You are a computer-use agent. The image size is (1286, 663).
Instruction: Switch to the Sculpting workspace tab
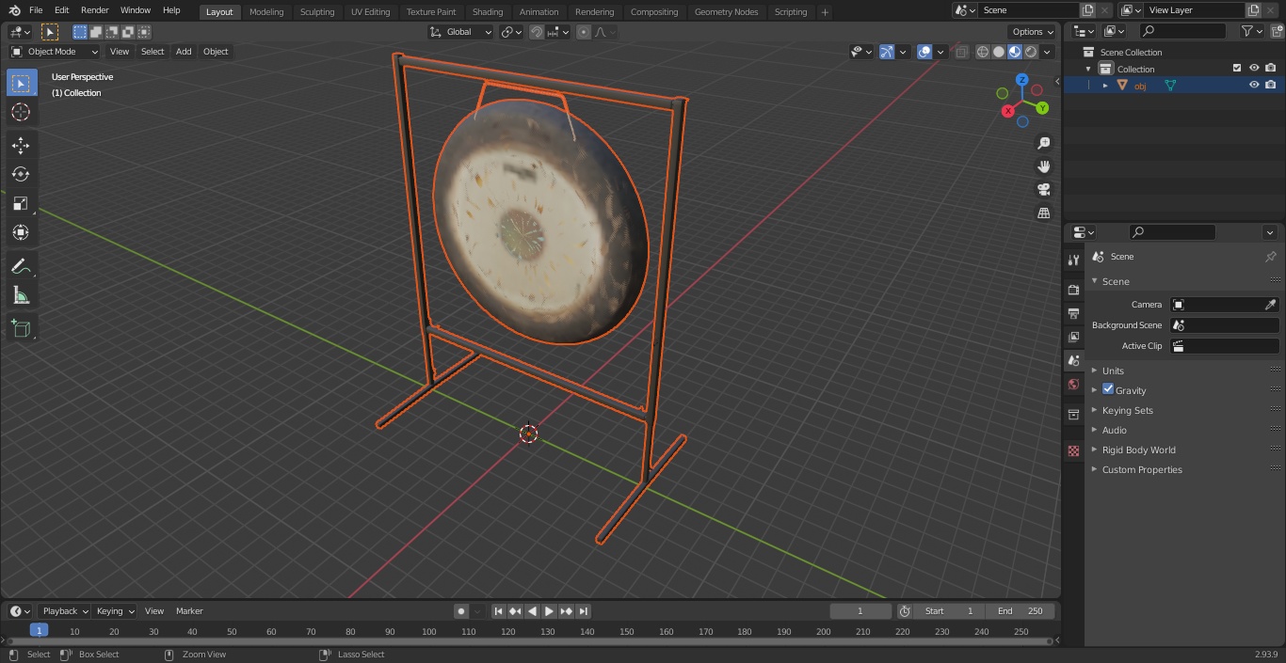click(x=317, y=12)
